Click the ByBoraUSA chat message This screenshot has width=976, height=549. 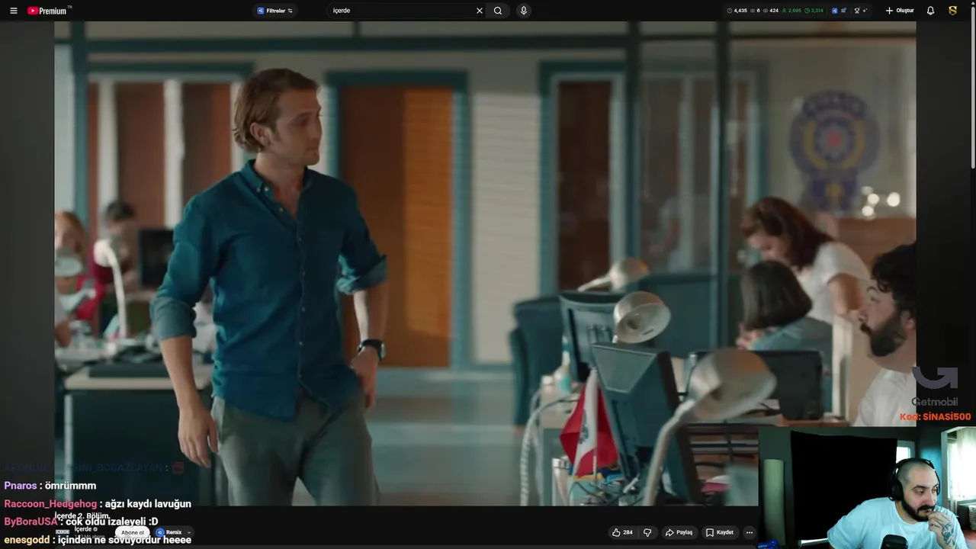pos(81,522)
